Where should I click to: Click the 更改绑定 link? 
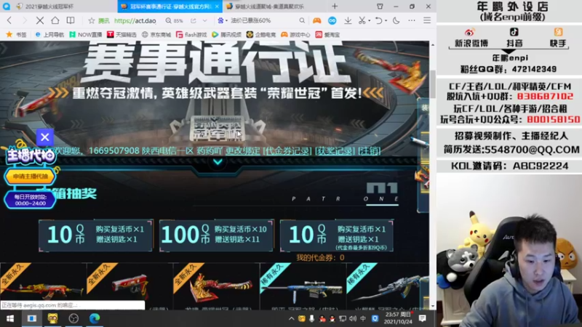(x=243, y=151)
